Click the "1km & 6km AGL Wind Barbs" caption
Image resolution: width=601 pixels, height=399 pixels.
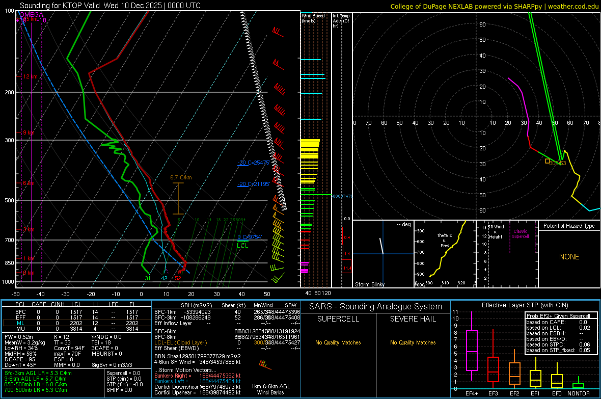pyautogui.click(x=270, y=389)
